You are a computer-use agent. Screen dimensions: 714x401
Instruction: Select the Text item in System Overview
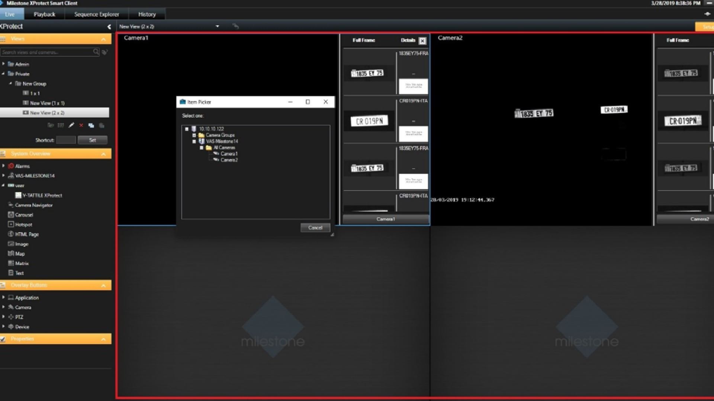click(19, 273)
